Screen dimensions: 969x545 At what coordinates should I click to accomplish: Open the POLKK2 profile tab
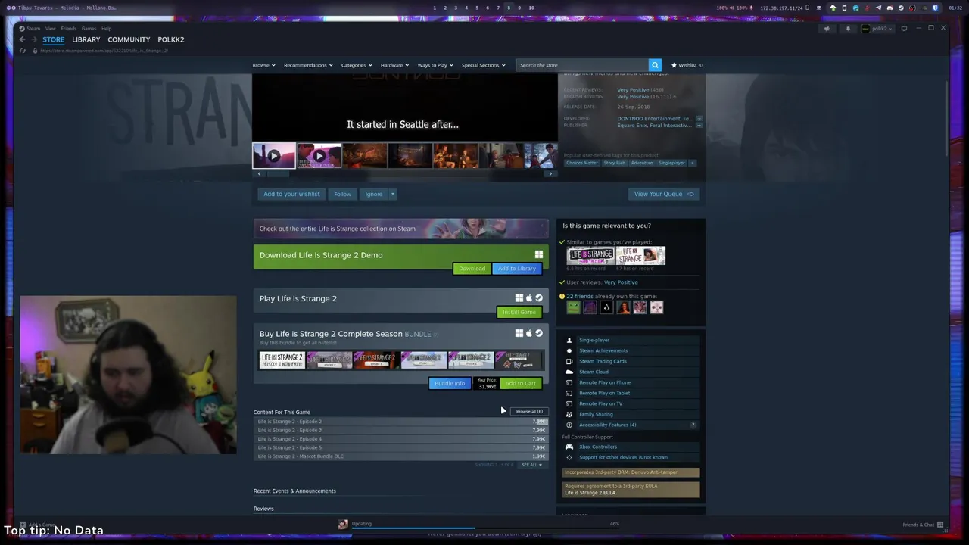[x=170, y=39]
